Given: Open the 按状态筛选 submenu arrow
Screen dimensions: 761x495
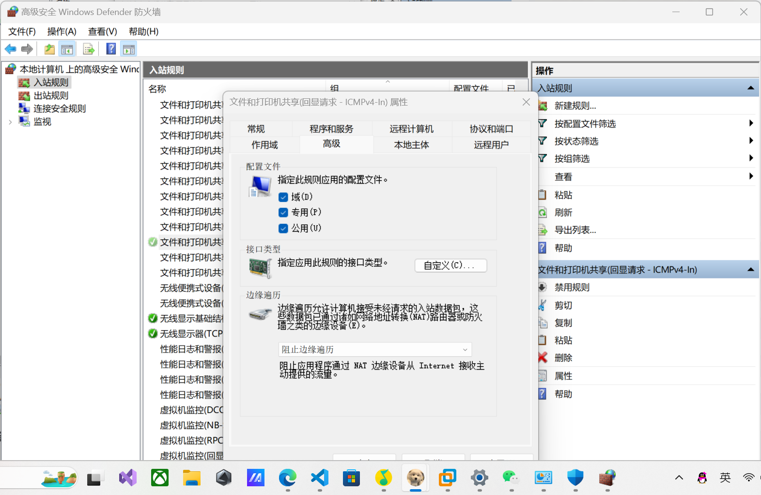Looking at the screenshot, I should click(x=751, y=140).
